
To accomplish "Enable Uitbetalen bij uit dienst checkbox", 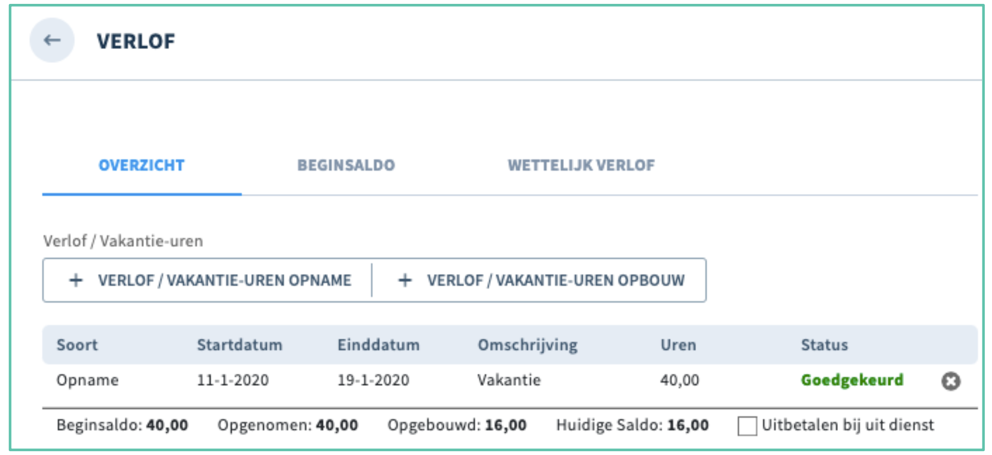I will (x=747, y=426).
